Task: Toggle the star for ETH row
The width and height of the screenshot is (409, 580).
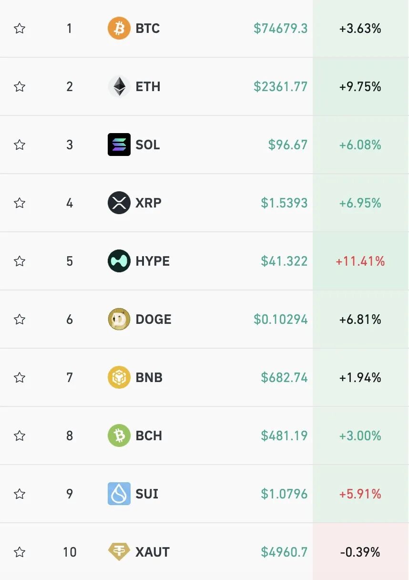Action: [20, 87]
